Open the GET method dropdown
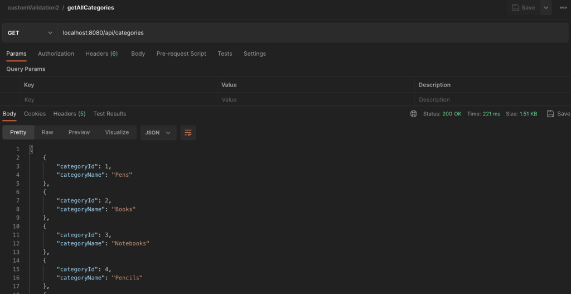The width and height of the screenshot is (571, 294). pos(30,33)
